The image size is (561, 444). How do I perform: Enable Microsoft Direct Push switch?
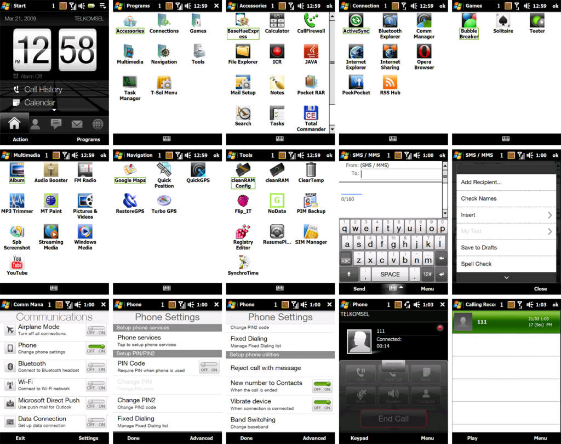pos(96,403)
